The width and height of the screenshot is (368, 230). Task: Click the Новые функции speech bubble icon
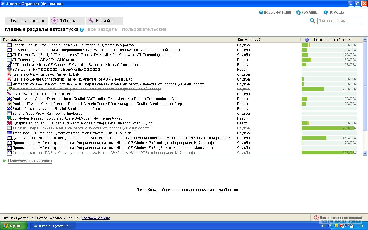(261, 13)
